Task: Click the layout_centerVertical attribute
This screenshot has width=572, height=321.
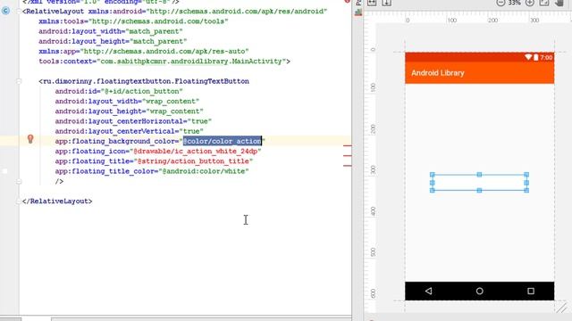Action: 129,131
